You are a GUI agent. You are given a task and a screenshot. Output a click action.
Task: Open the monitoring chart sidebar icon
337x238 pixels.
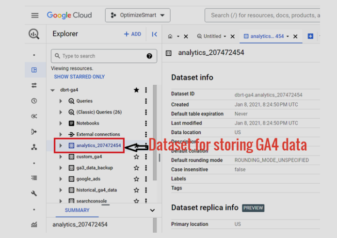tap(34, 224)
